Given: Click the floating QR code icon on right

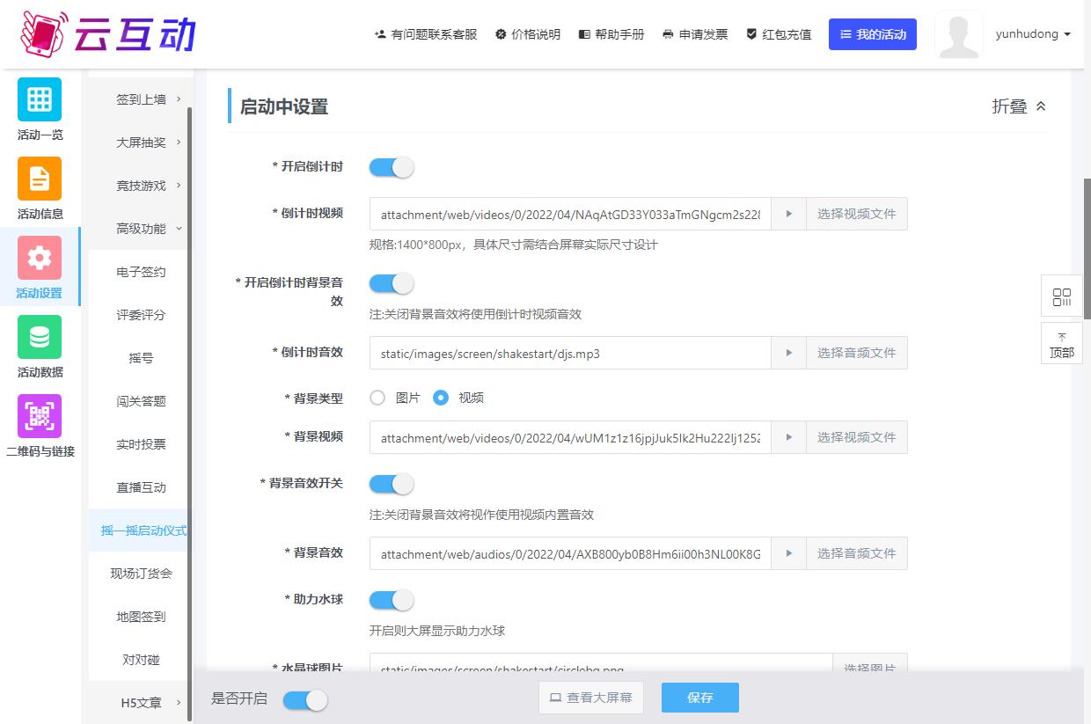Looking at the screenshot, I should point(1061,296).
